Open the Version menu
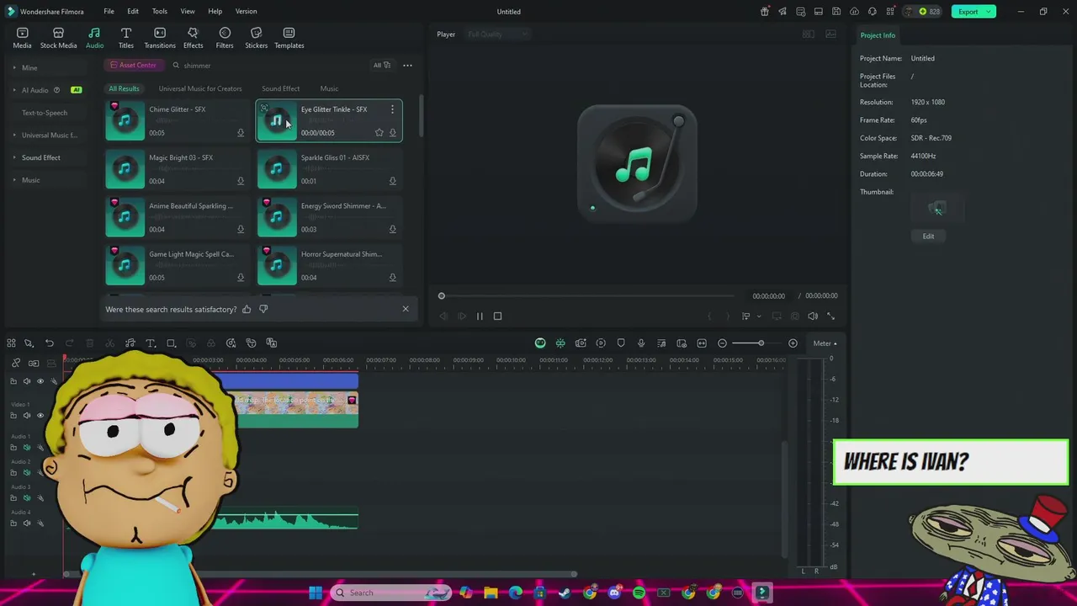The height and width of the screenshot is (606, 1077). (246, 12)
